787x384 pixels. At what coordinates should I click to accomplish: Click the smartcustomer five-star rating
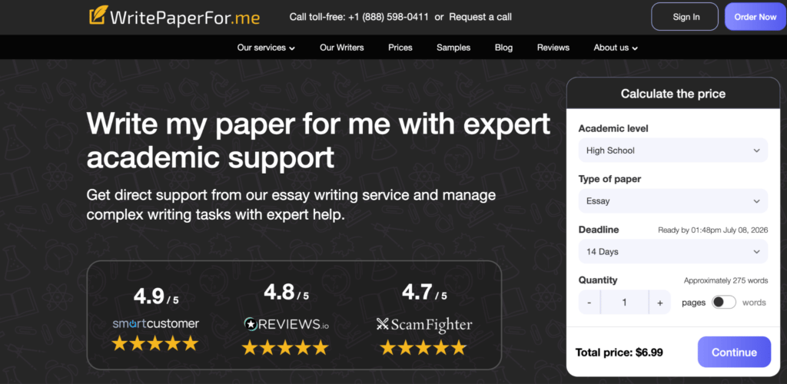(x=155, y=343)
